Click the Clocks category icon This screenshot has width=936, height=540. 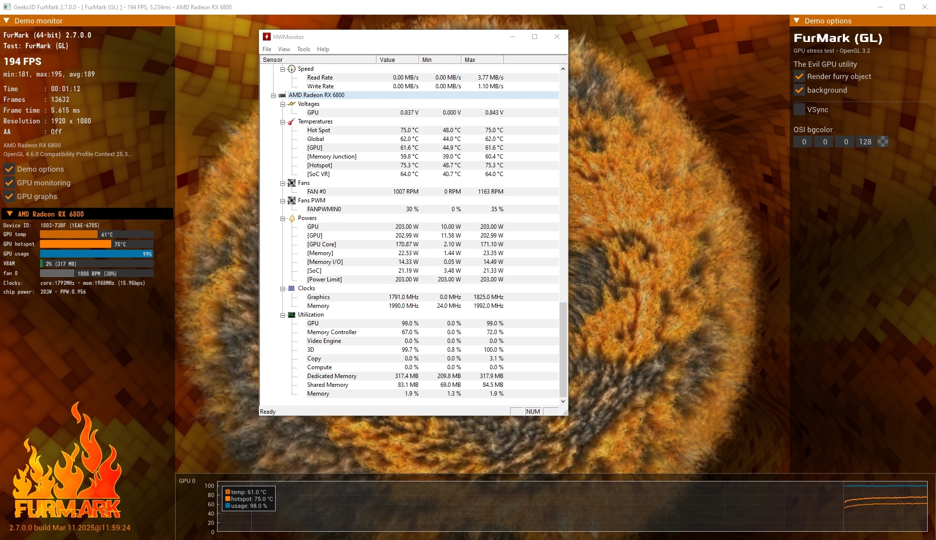pos(292,288)
